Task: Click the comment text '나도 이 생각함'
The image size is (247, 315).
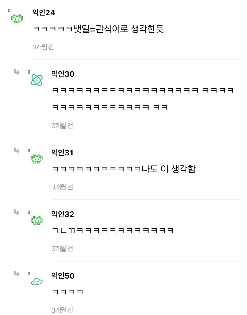Action: pyautogui.click(x=168, y=169)
